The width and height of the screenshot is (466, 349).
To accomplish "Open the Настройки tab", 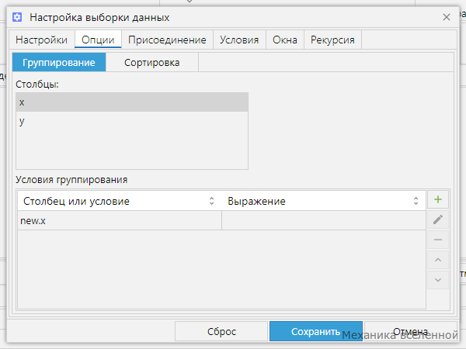I will point(42,40).
